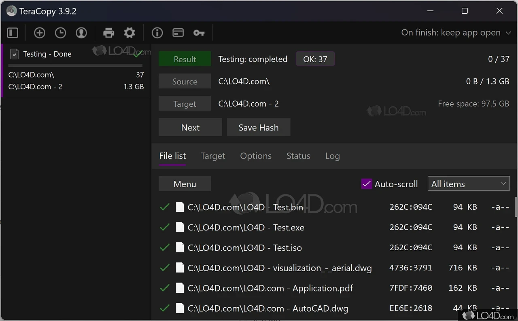
Task: Click the print report icon
Action: [x=108, y=33]
